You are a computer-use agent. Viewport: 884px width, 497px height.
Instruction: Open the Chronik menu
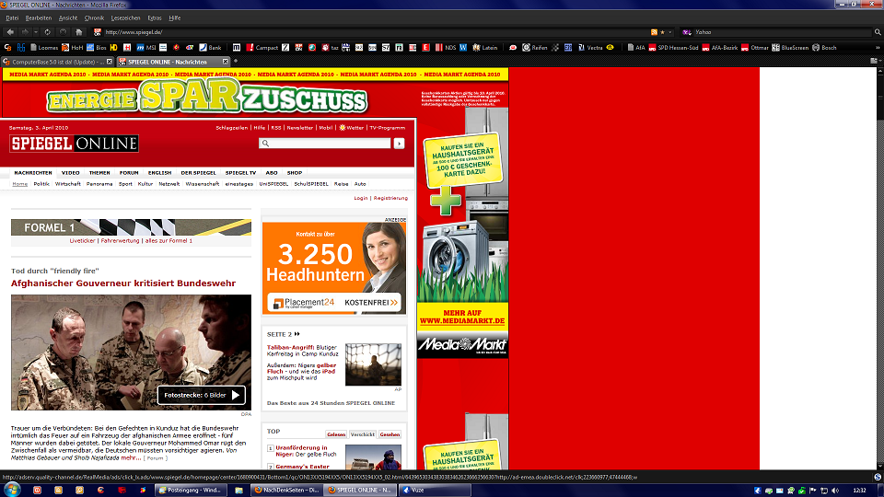tap(94, 18)
